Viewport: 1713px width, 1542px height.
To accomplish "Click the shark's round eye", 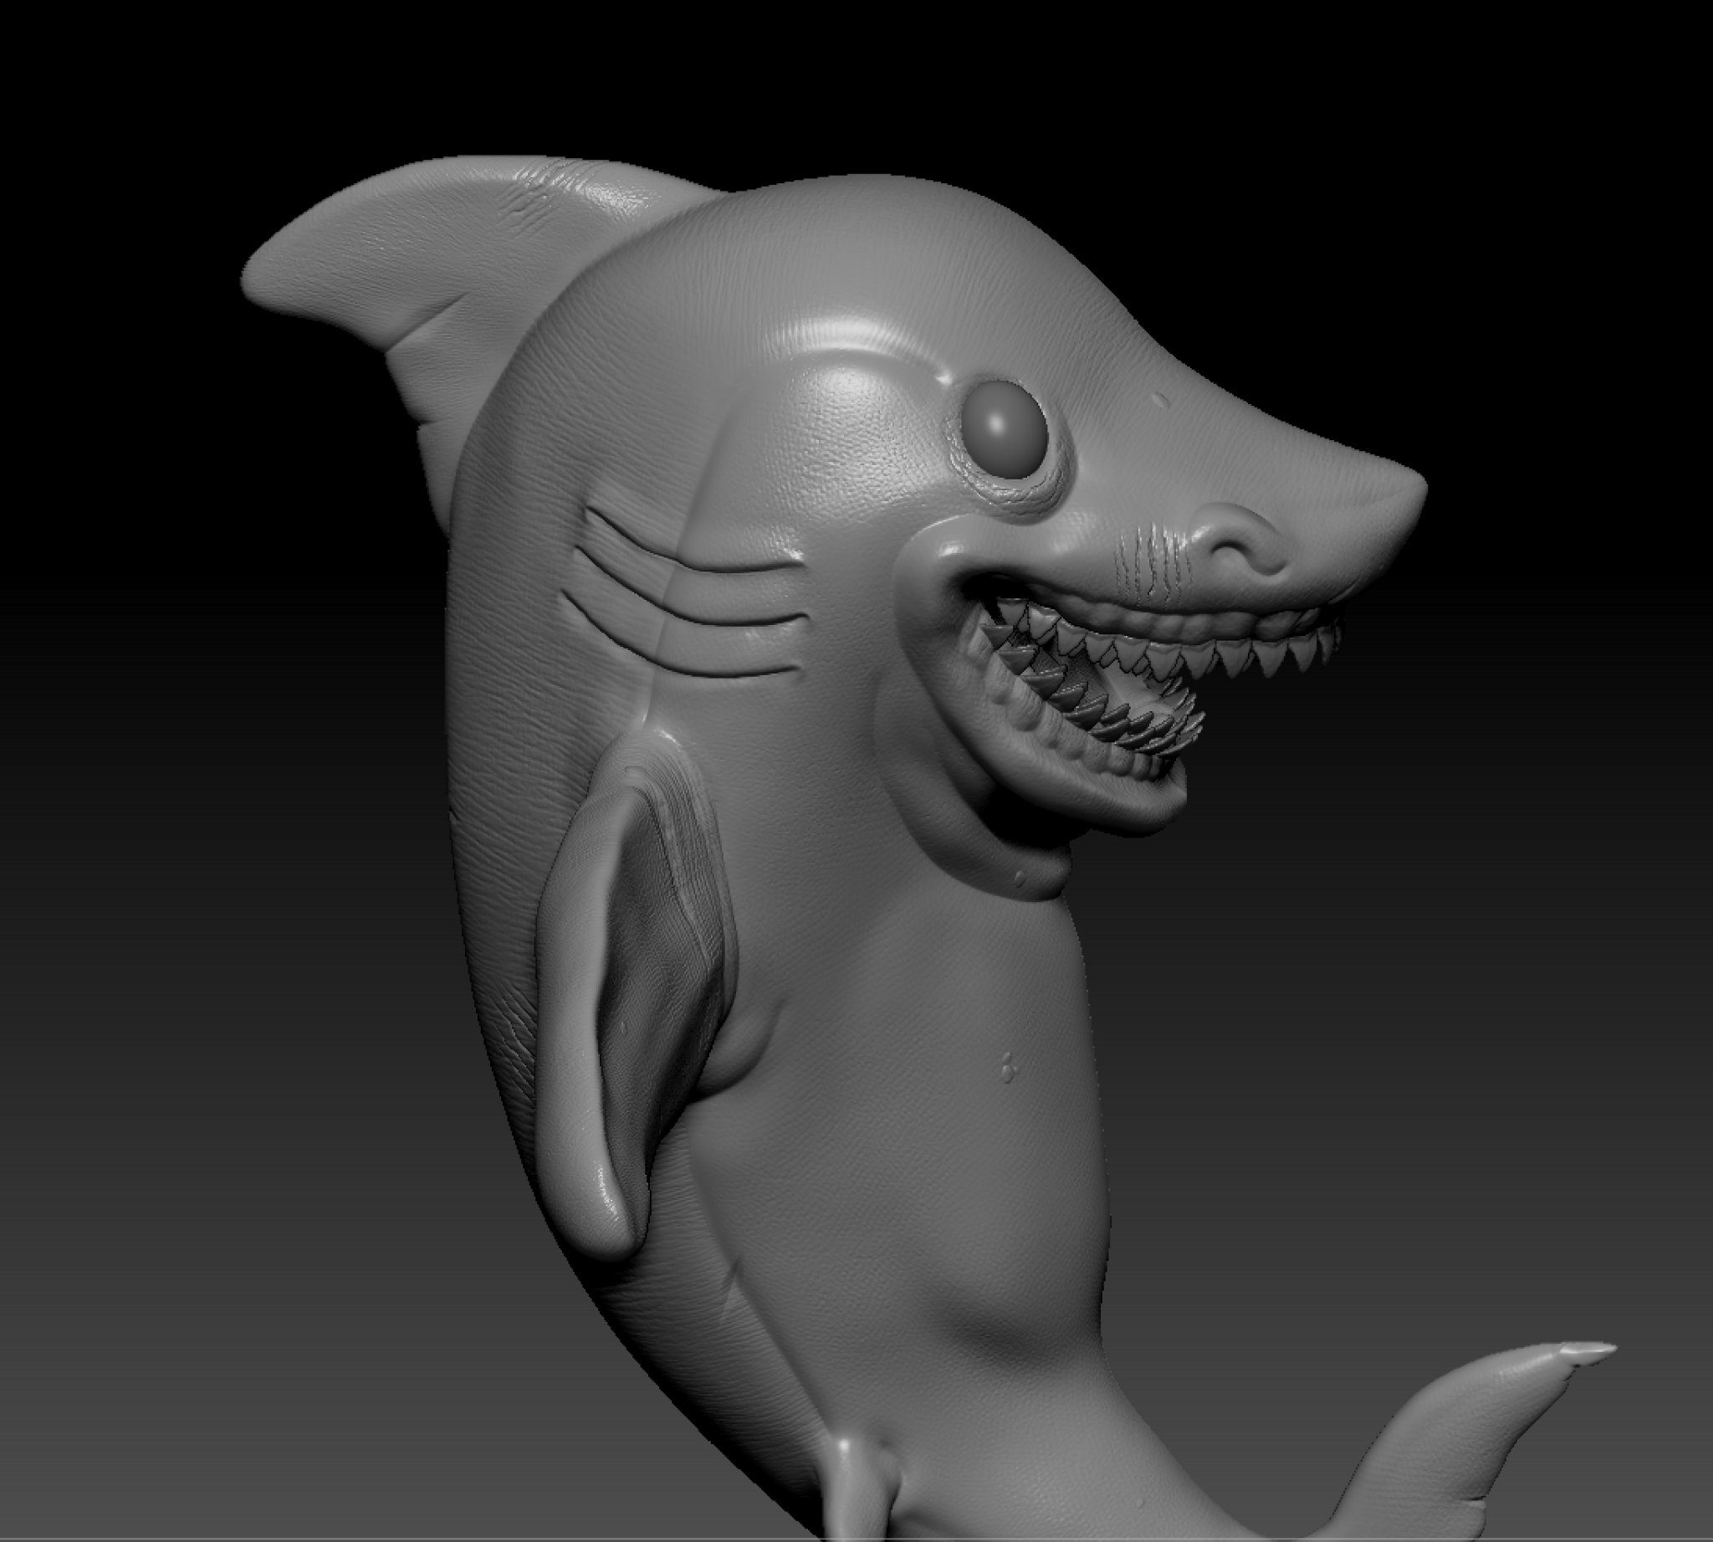I will pos(1005,429).
